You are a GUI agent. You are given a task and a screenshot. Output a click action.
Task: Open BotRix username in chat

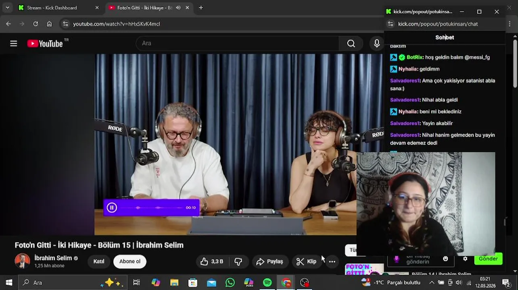(x=415, y=57)
